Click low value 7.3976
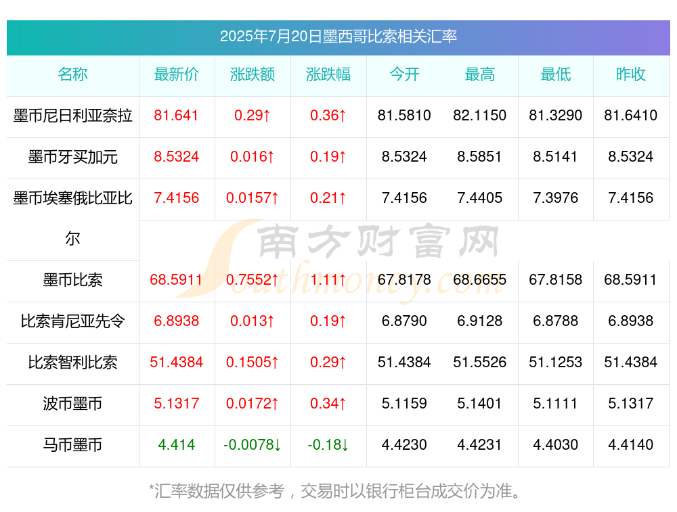This screenshot has height=512, width=677. (x=556, y=198)
